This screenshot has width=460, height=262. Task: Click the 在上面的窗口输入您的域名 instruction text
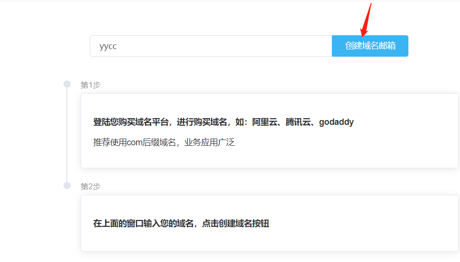(x=143, y=223)
